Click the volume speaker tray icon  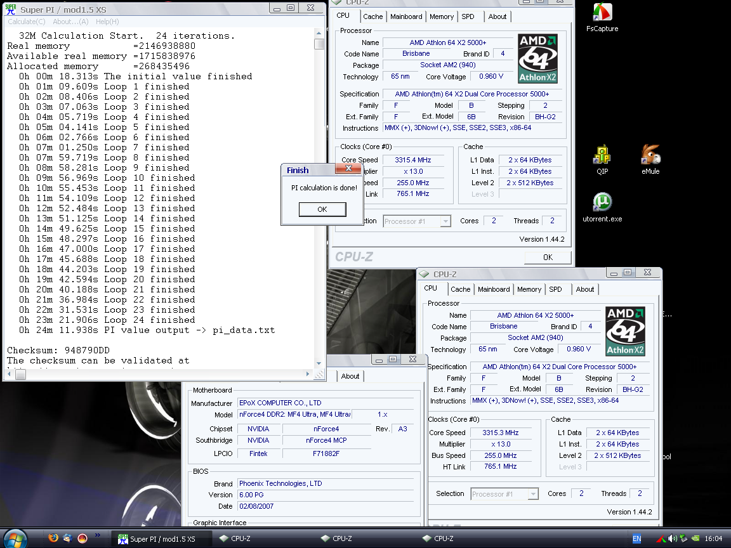pos(672,538)
